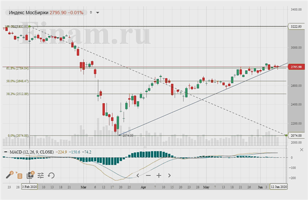Collapse the MACD panel with the minus sign
The width and height of the screenshot is (308, 200).
point(6,152)
